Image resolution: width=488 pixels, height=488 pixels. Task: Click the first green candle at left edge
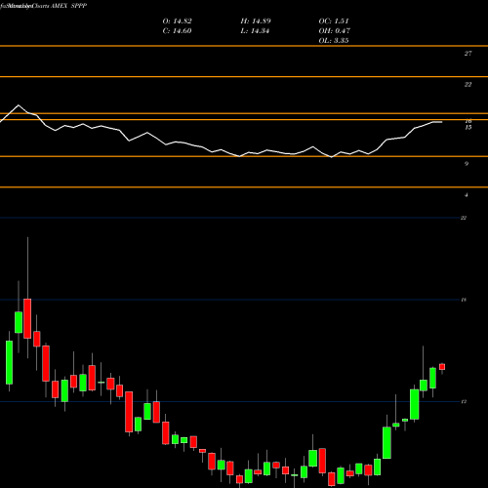click(9, 362)
